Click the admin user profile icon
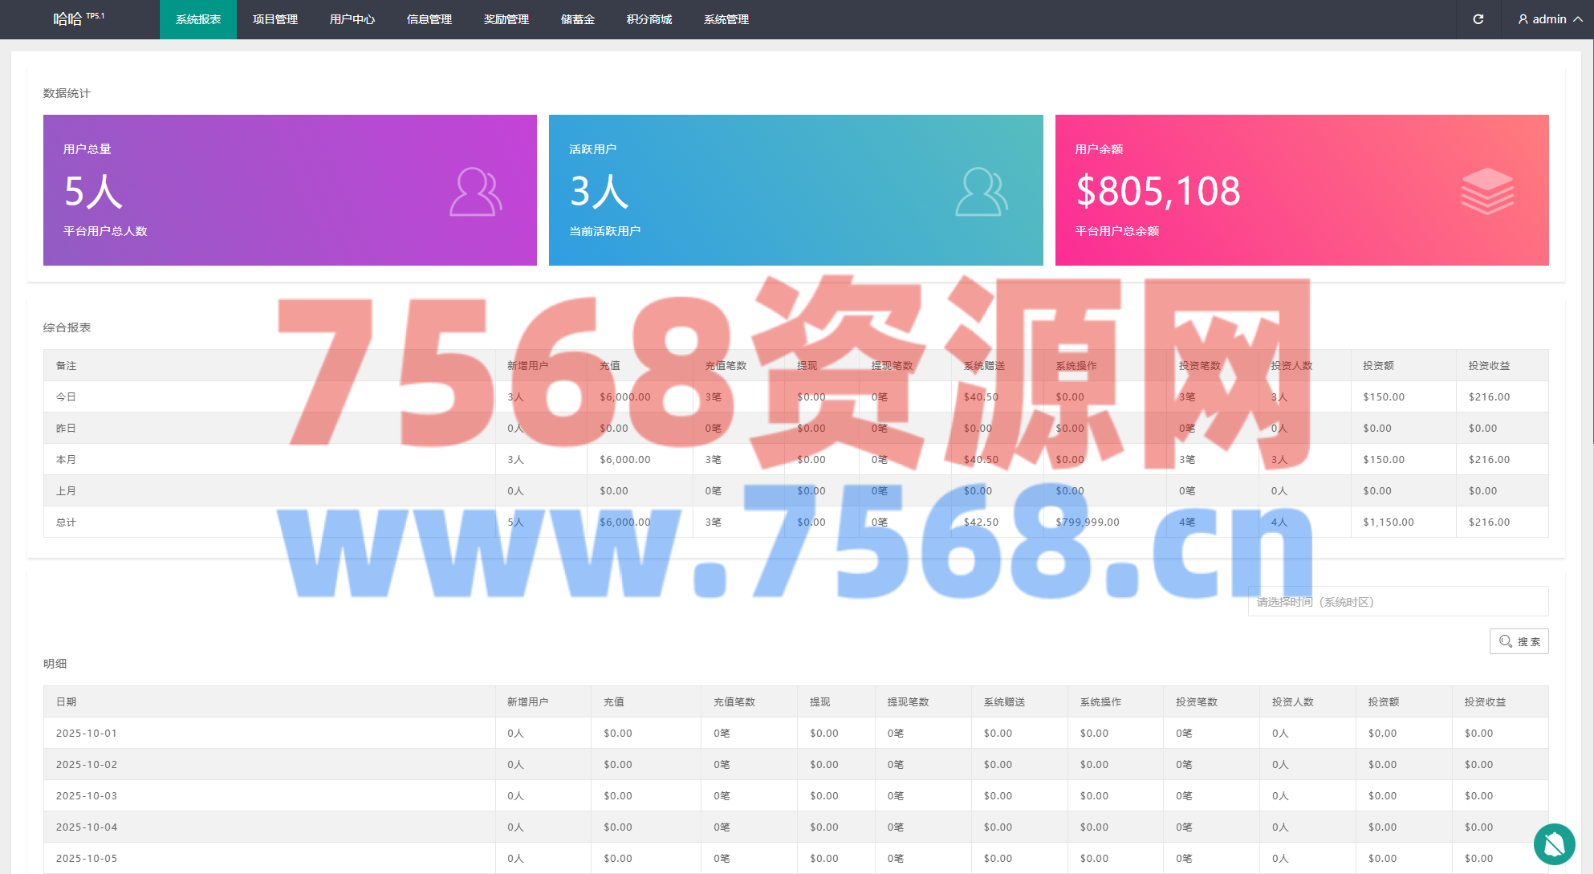This screenshot has height=874, width=1594. point(1523,19)
